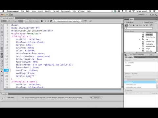Toggle the Live view button
158x118 pixels.
(21, 21)
